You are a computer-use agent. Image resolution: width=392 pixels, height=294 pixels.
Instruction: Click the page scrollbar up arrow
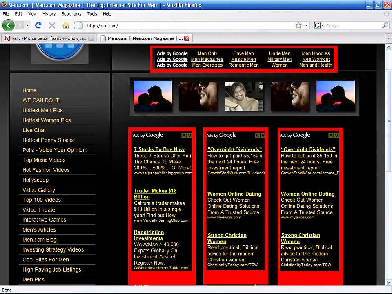pyautogui.click(x=389, y=47)
